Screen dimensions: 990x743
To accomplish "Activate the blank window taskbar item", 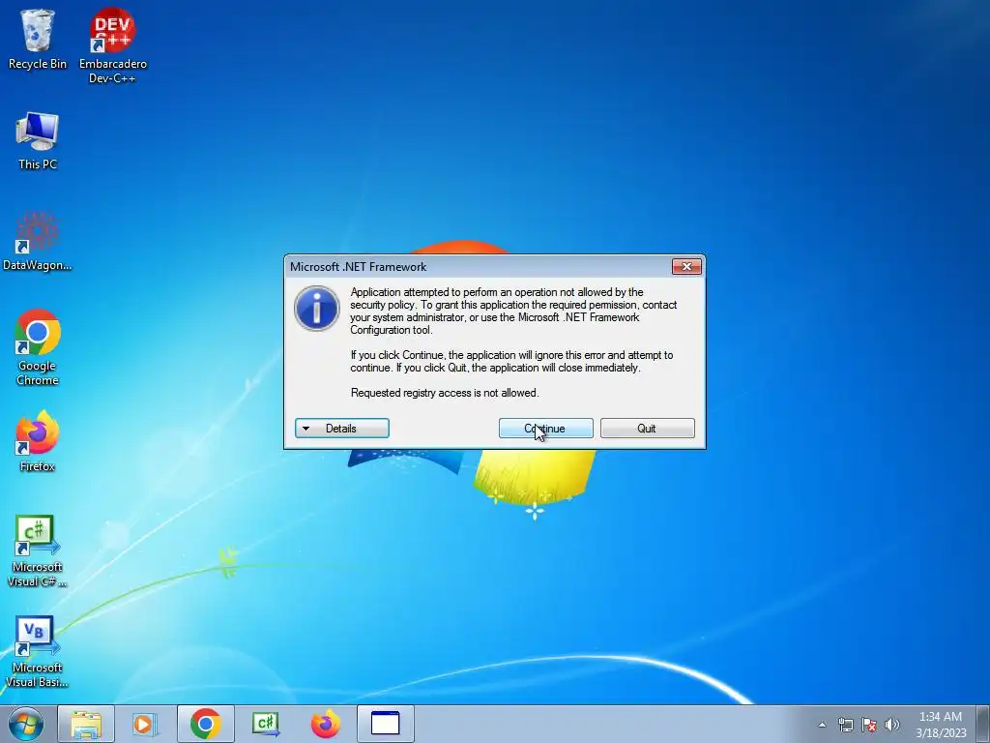I will (385, 724).
